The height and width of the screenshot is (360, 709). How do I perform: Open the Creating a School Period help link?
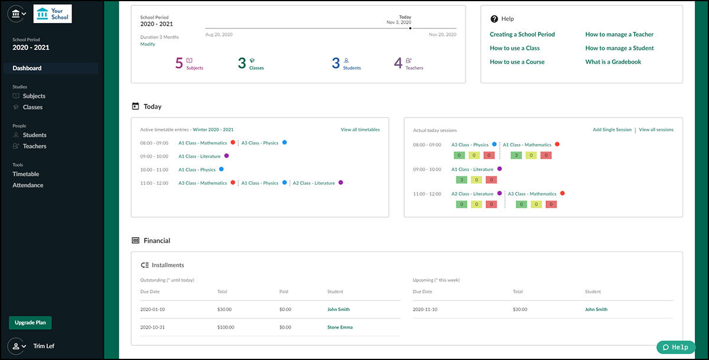point(522,34)
